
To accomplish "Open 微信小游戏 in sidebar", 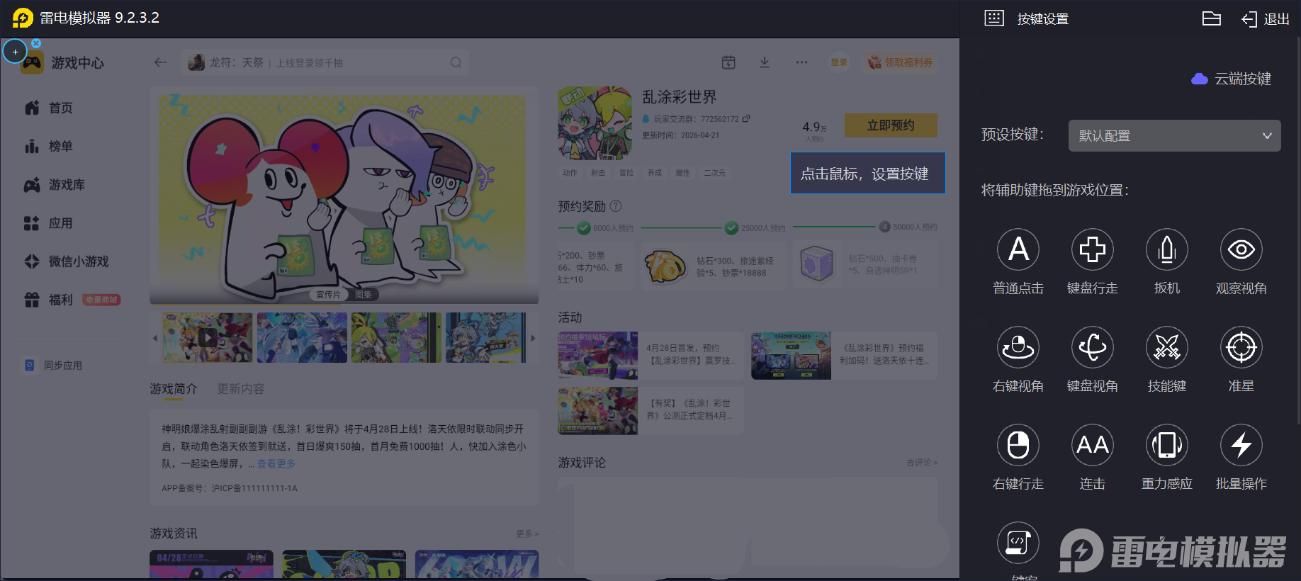I will point(67,261).
